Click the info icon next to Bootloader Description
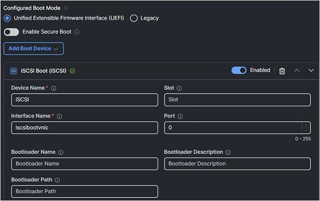 pos(228,152)
